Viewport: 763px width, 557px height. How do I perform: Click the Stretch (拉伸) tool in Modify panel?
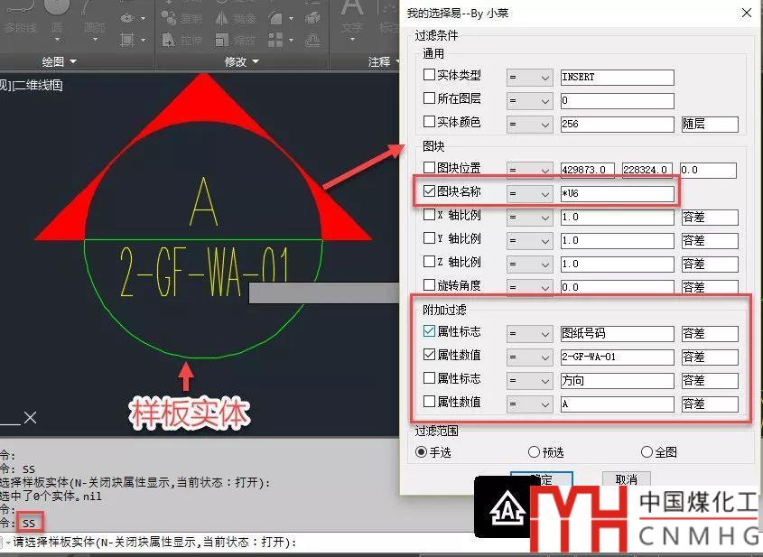[181, 40]
